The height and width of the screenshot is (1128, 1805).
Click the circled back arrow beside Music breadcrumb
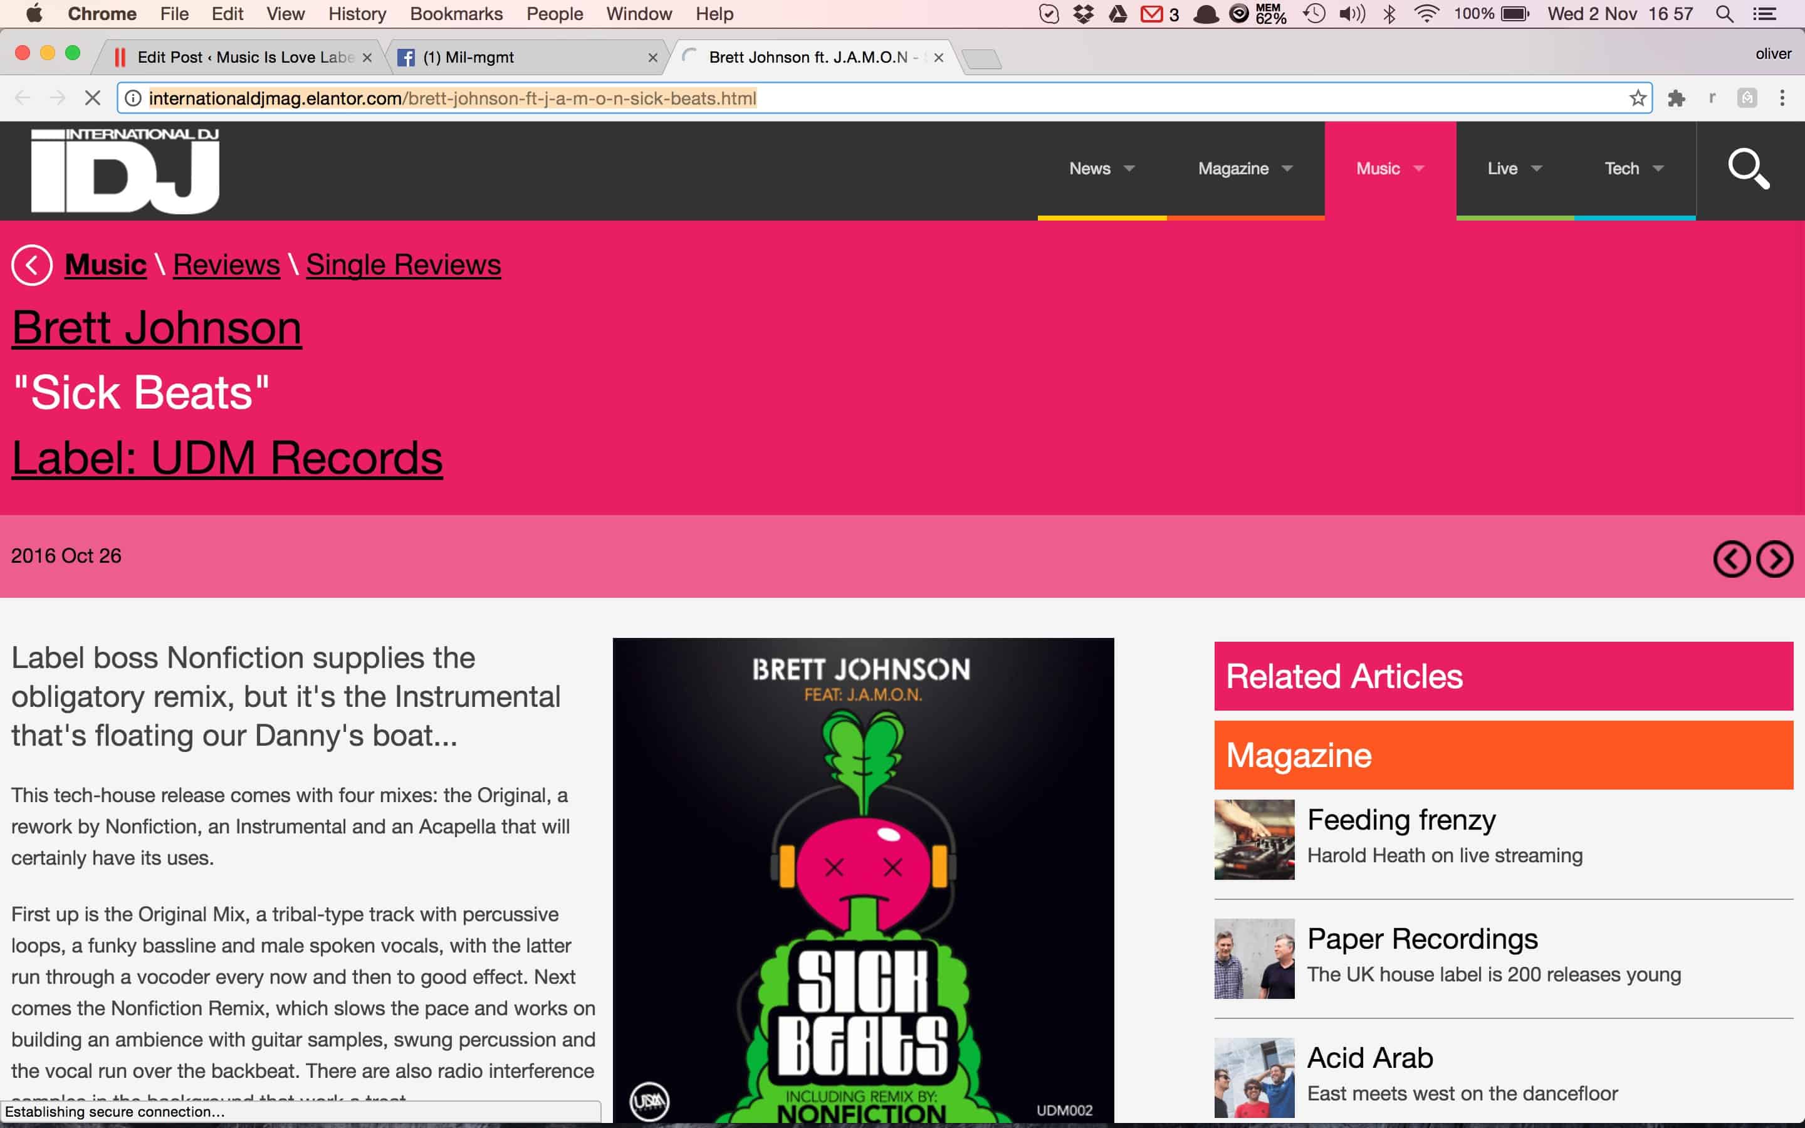click(x=32, y=265)
